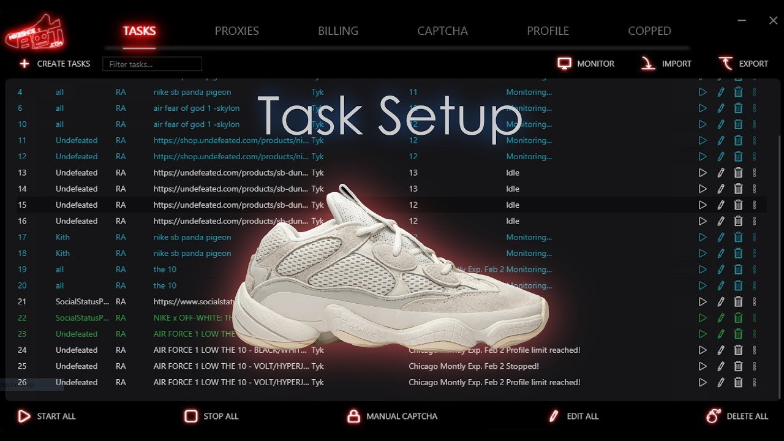Screen dimensions: 784x441
Task: Edit task 17 using its pencil icon
Action: pos(721,237)
